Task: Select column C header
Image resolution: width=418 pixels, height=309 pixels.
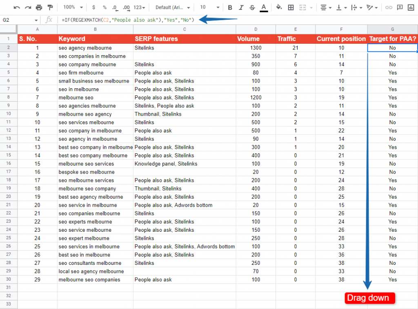Action: [185, 29]
